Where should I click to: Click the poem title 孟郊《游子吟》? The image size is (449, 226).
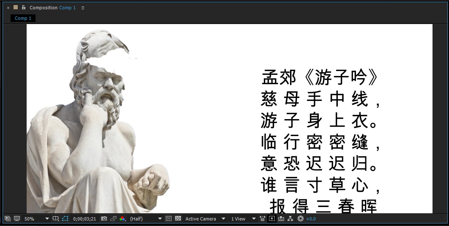point(320,77)
